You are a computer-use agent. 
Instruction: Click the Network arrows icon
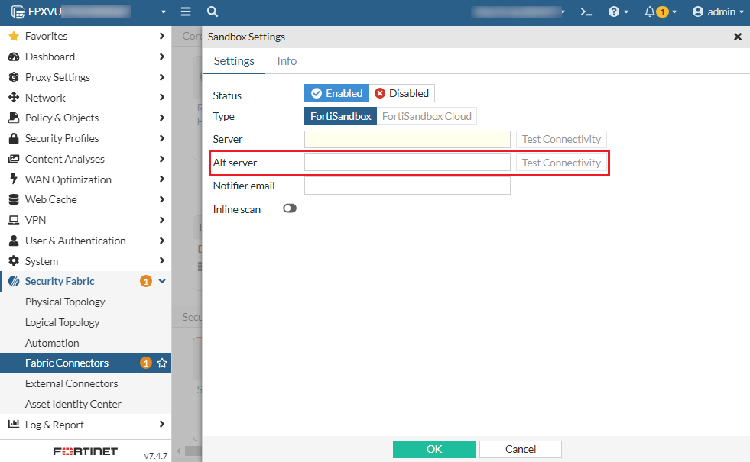[x=14, y=98]
